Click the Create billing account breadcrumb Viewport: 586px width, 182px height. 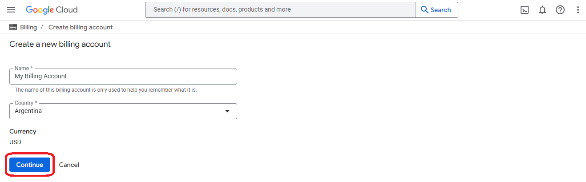click(x=81, y=27)
